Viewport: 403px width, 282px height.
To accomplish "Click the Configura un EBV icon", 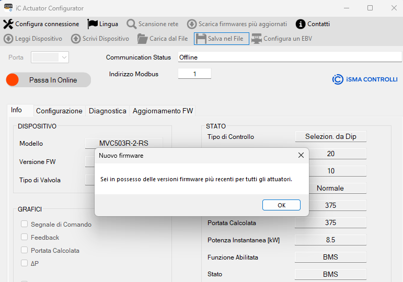I will (257, 39).
